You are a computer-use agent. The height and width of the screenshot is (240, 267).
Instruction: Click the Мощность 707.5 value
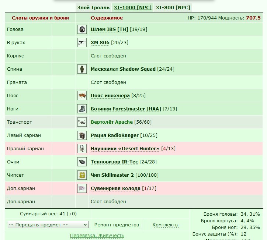[253, 18]
